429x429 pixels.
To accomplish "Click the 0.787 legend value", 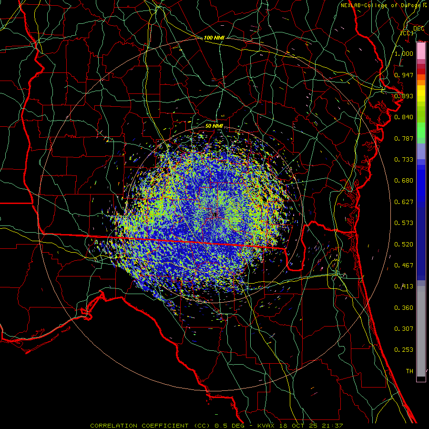I will point(404,138).
